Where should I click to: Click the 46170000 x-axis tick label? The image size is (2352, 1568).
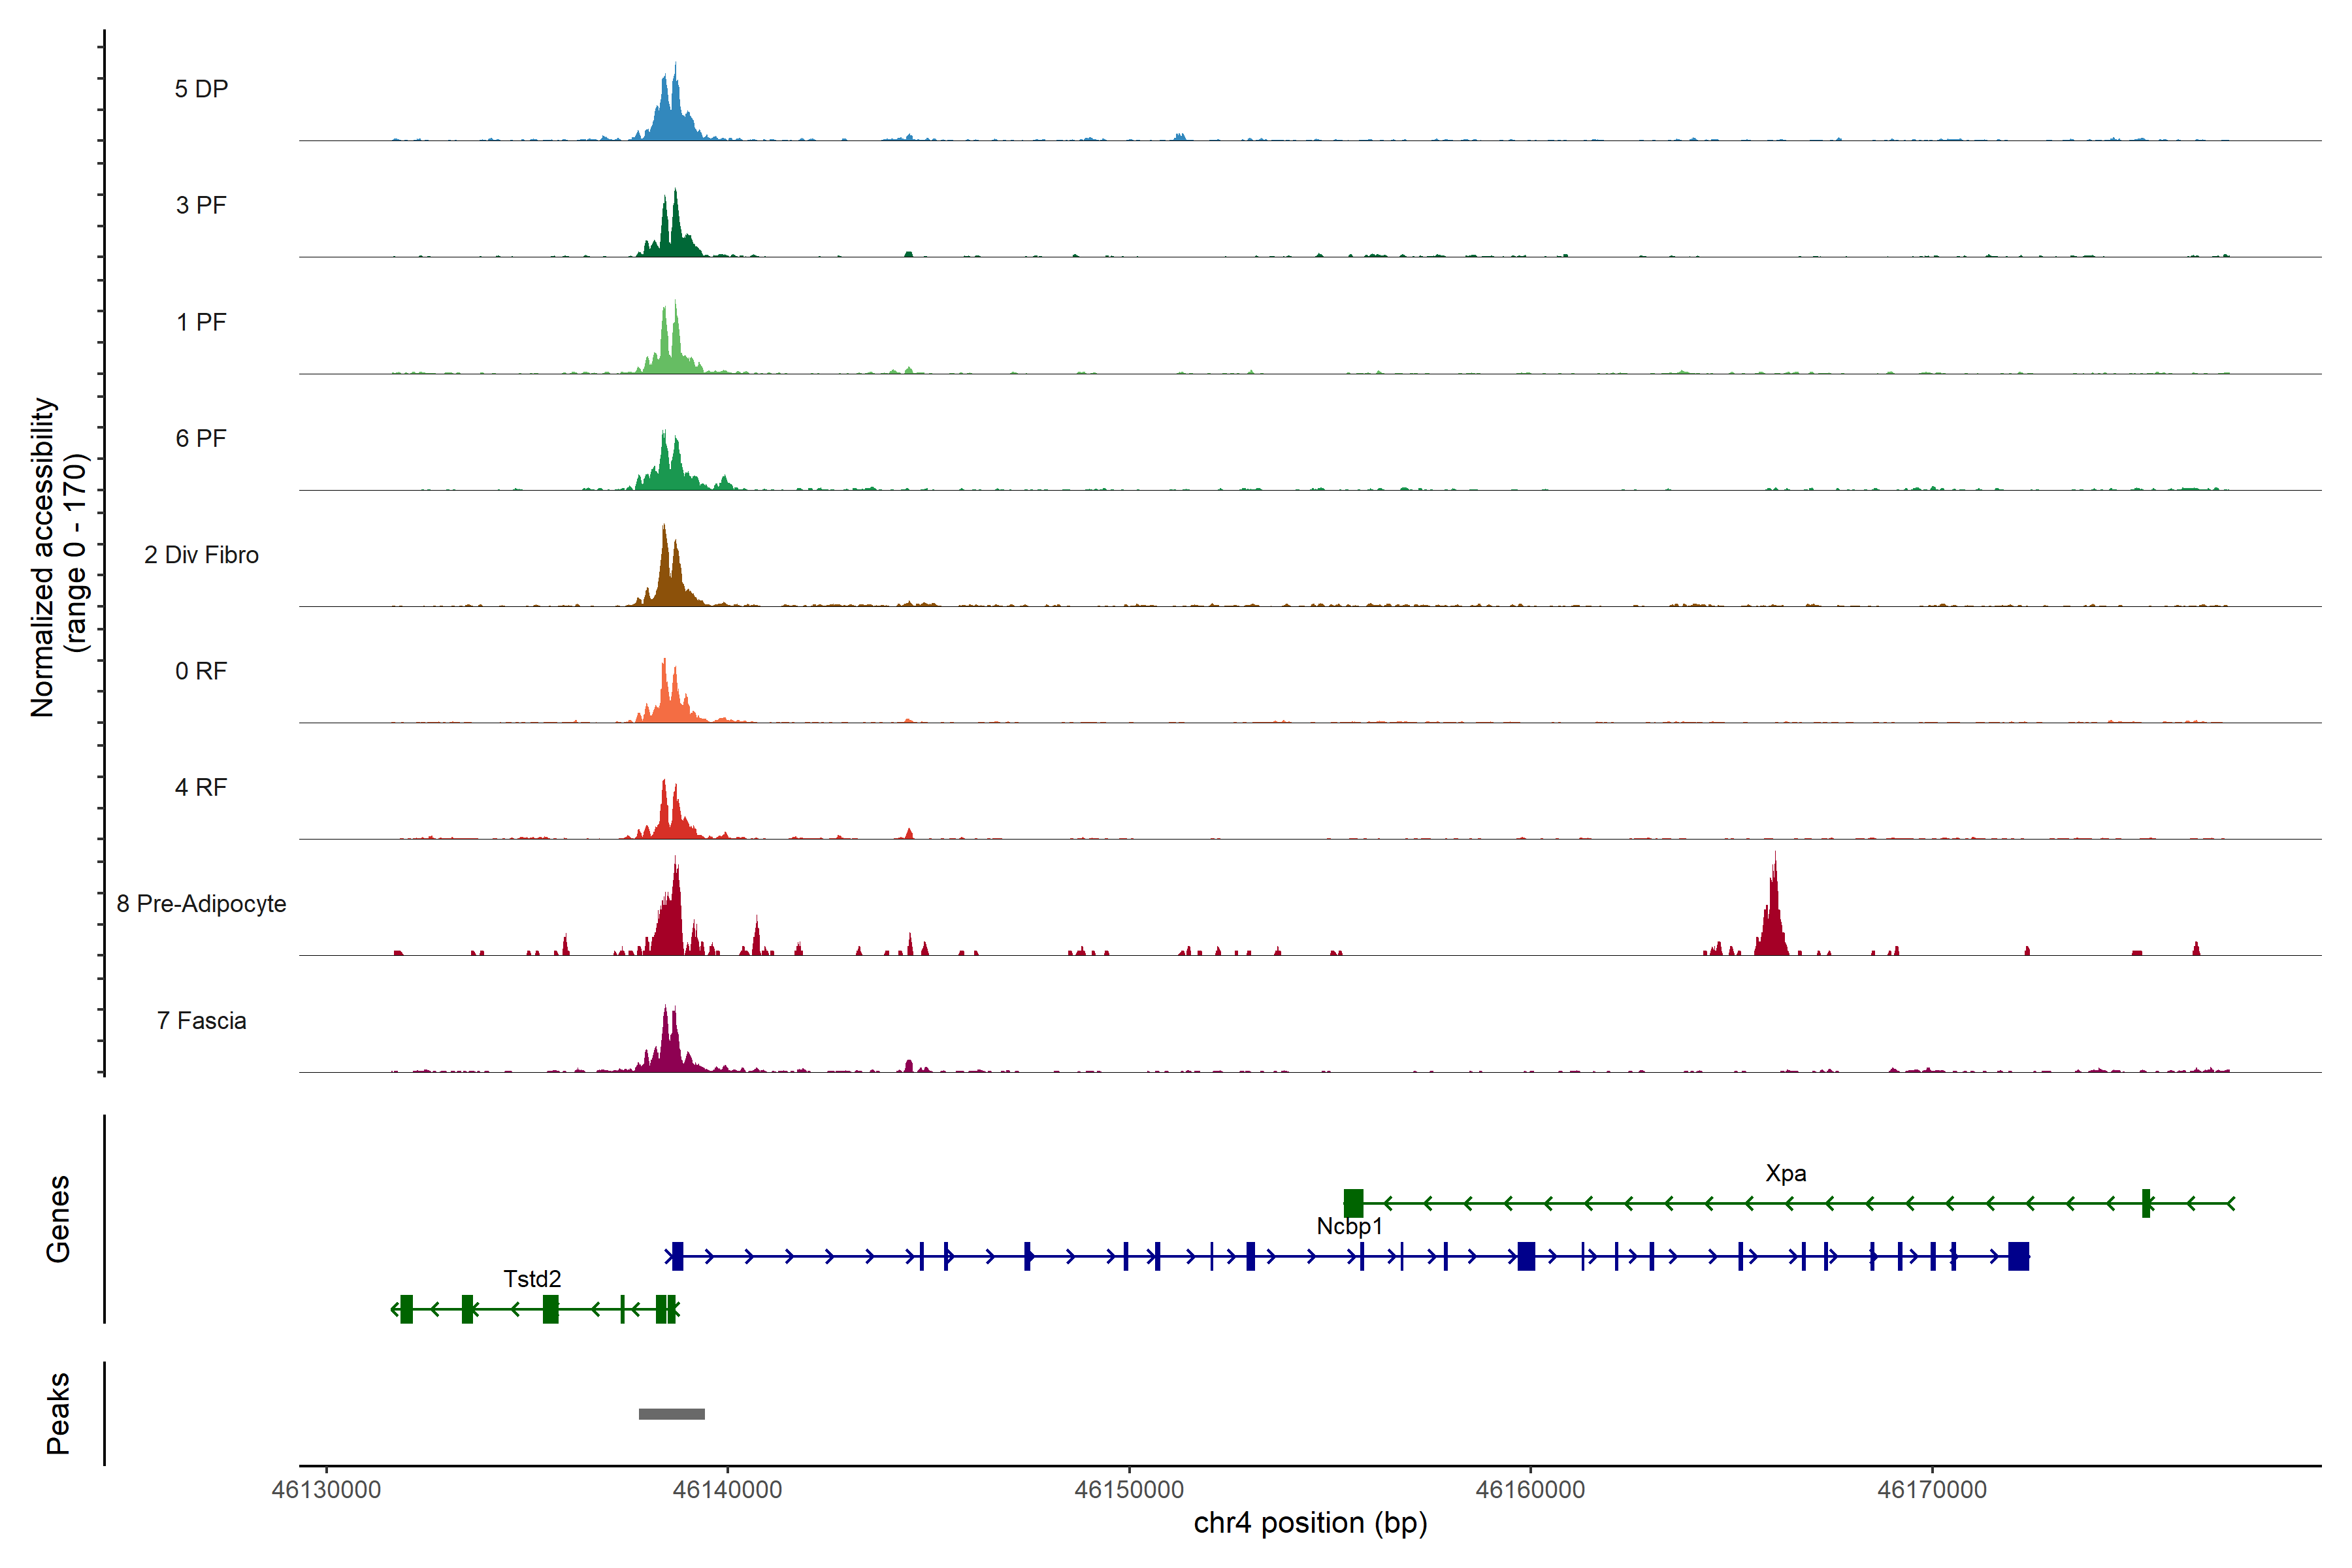(x=1932, y=1490)
